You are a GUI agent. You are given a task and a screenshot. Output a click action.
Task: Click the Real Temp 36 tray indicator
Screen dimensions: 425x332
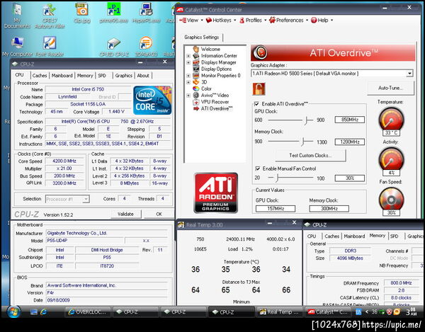(374, 312)
